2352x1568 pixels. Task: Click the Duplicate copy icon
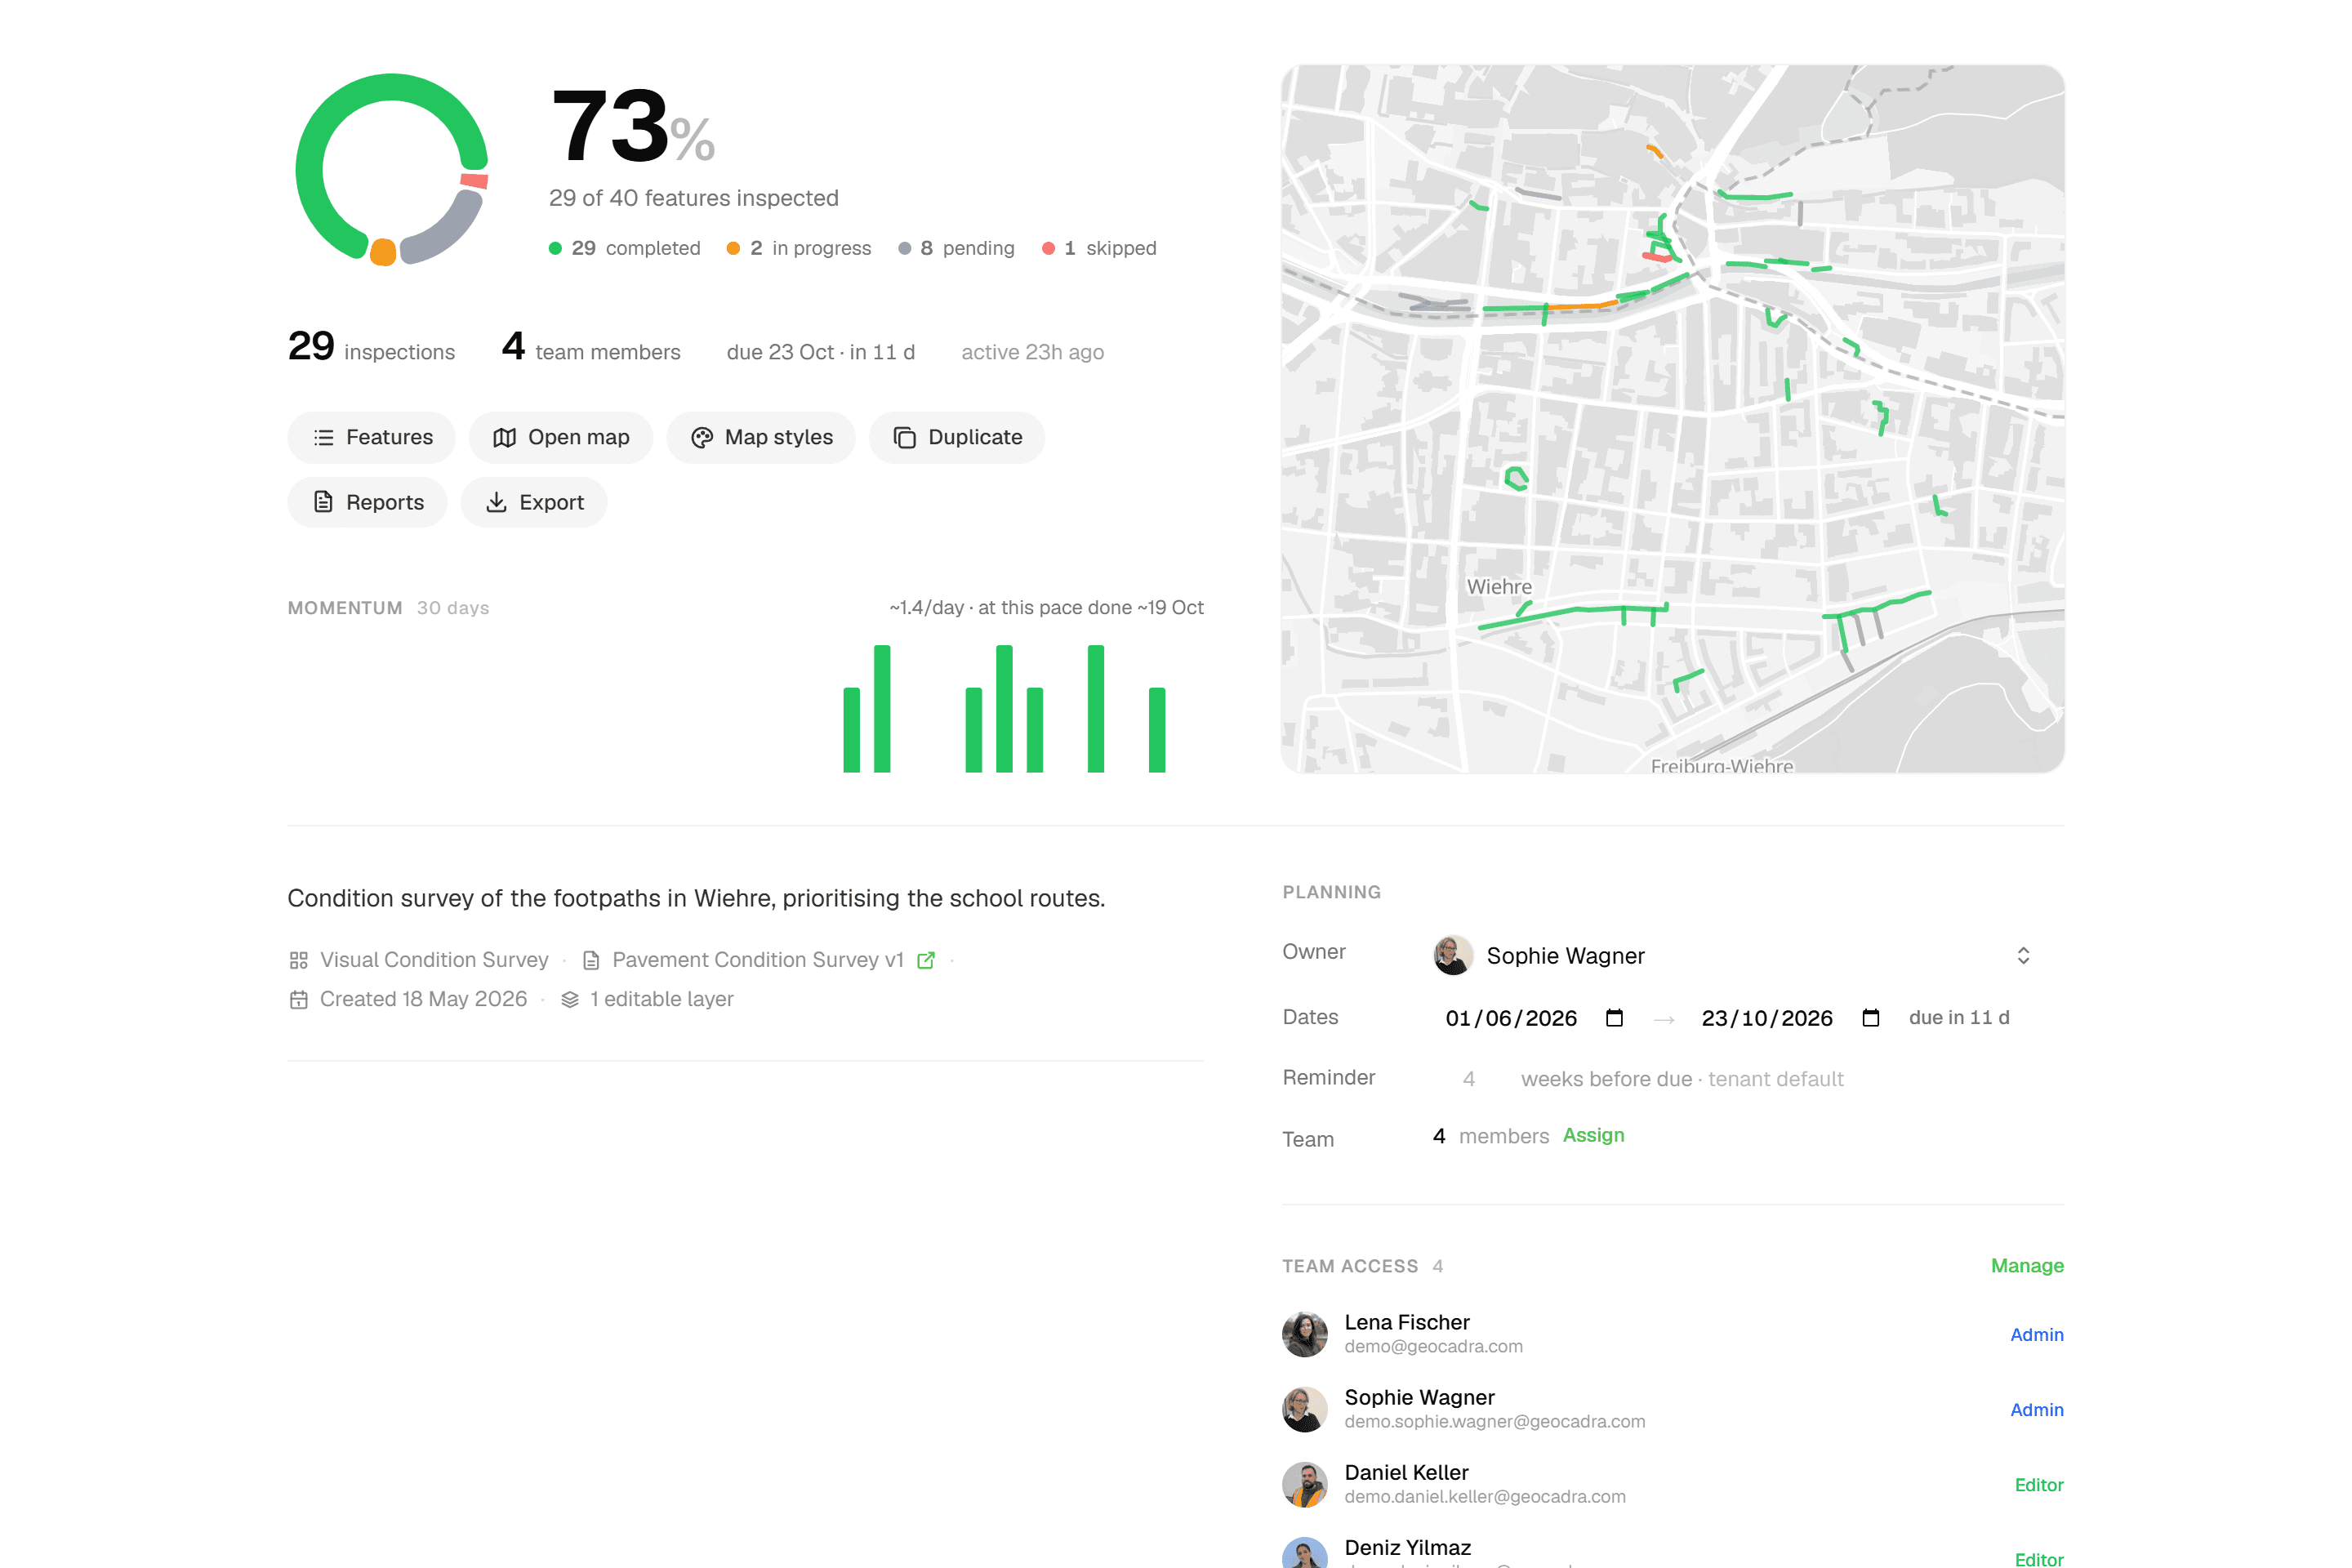coord(904,438)
